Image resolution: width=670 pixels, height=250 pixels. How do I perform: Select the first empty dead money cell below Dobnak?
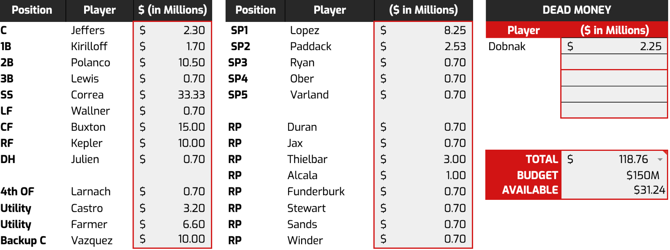point(614,62)
